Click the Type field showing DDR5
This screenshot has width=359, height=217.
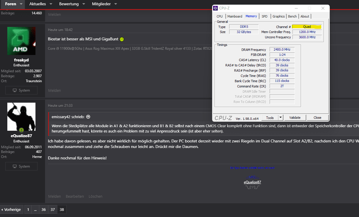[244, 27]
